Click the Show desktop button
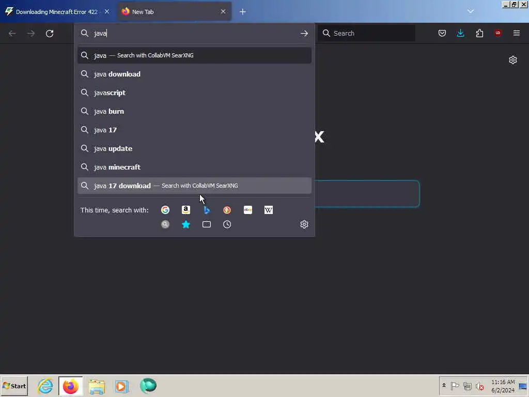The width and height of the screenshot is (529, 397). [x=523, y=386]
